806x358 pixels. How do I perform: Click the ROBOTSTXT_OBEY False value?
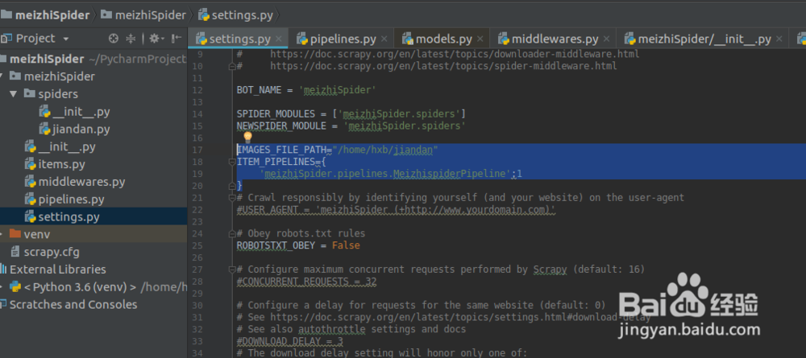[346, 245]
